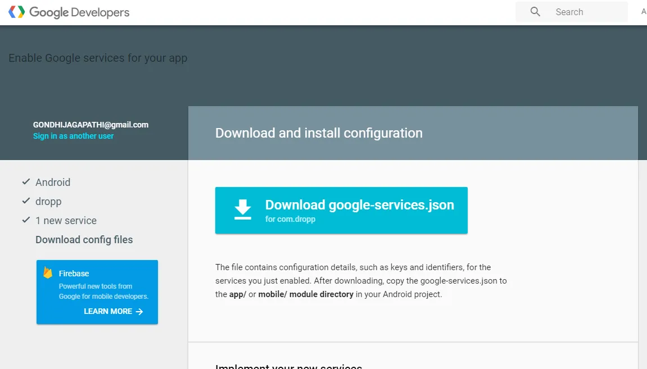Open the 1 new service step

point(66,220)
